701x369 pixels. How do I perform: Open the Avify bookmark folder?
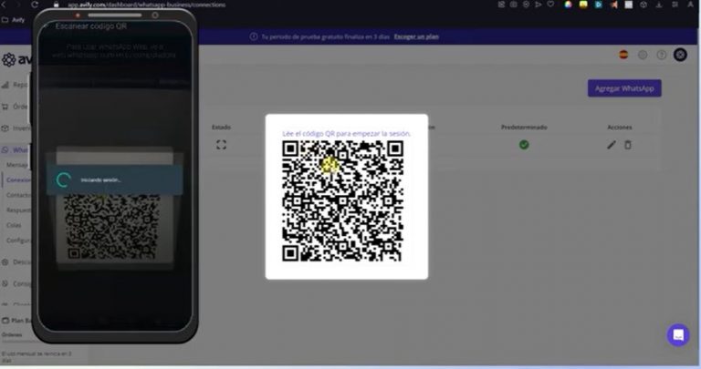13,20
